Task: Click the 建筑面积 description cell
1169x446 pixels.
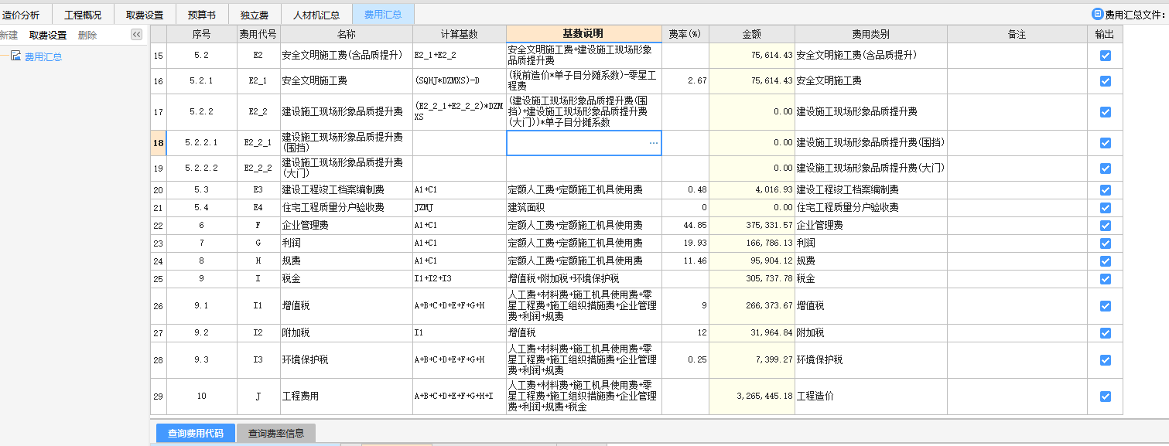Action: [584, 207]
